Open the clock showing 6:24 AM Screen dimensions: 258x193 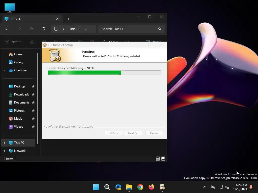240,187
